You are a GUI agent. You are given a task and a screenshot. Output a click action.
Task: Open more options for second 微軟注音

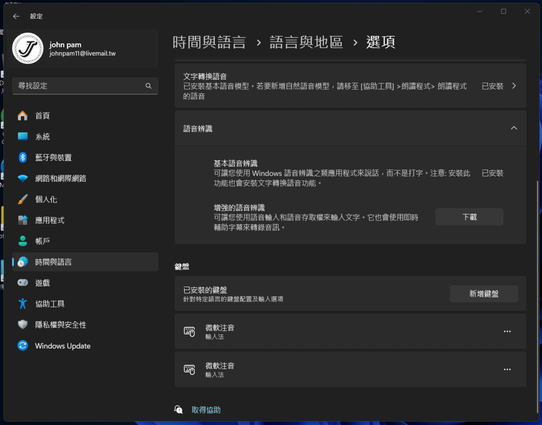[x=507, y=369]
